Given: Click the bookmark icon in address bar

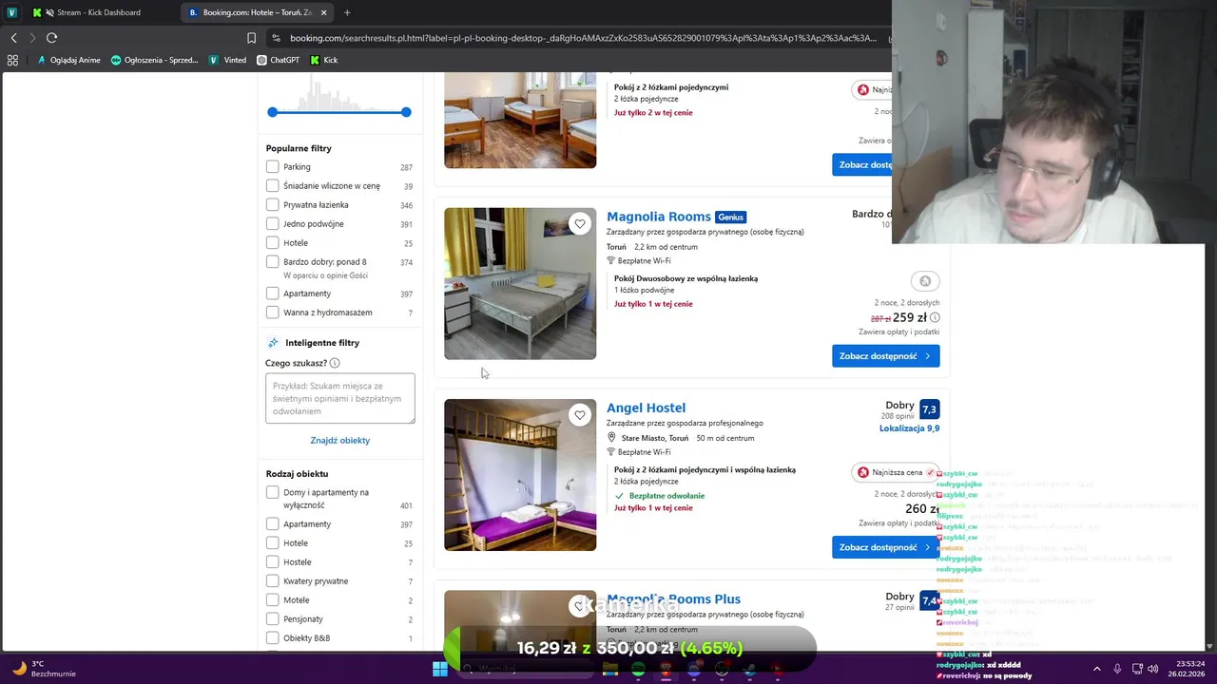Looking at the screenshot, I should click(x=251, y=38).
